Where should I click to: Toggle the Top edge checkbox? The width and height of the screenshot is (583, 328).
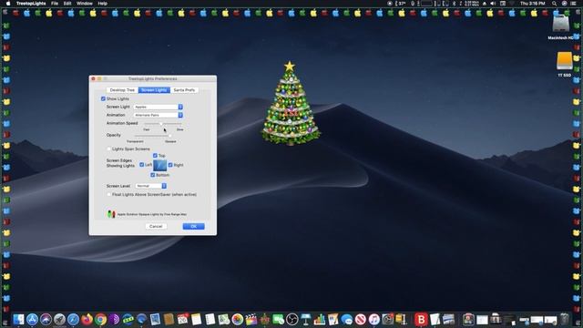(x=155, y=156)
